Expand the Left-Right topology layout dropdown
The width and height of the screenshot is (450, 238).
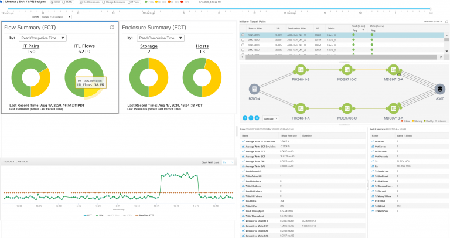pos(271,118)
